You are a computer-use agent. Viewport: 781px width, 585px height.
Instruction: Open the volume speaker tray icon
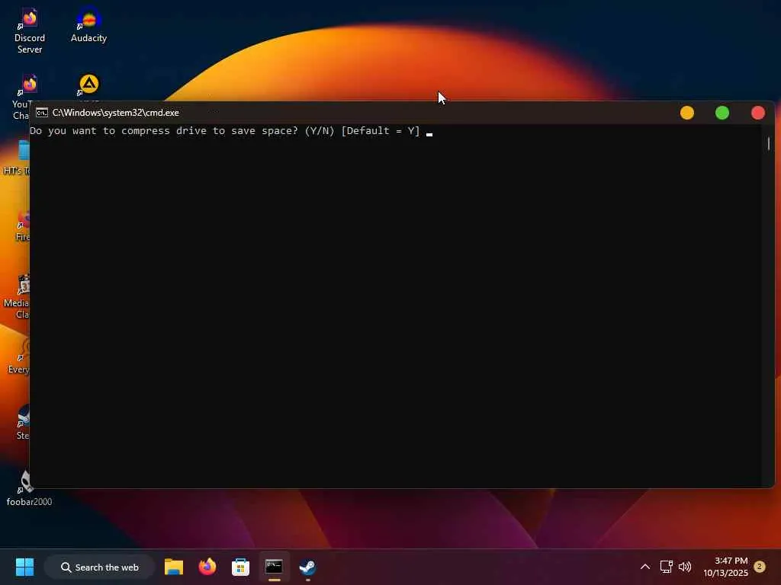pos(685,567)
